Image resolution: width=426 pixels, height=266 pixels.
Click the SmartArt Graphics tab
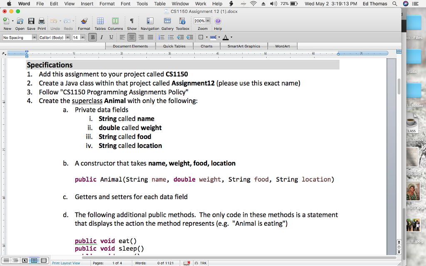coord(243,46)
